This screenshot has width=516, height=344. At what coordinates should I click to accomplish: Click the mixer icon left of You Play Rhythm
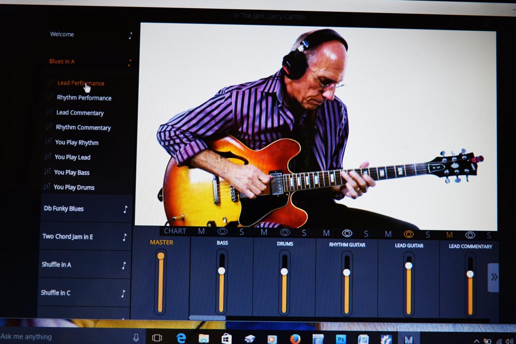click(x=49, y=141)
